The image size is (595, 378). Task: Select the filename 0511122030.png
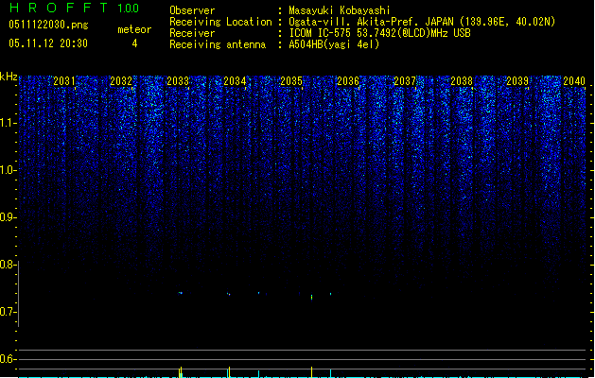[x=48, y=25]
